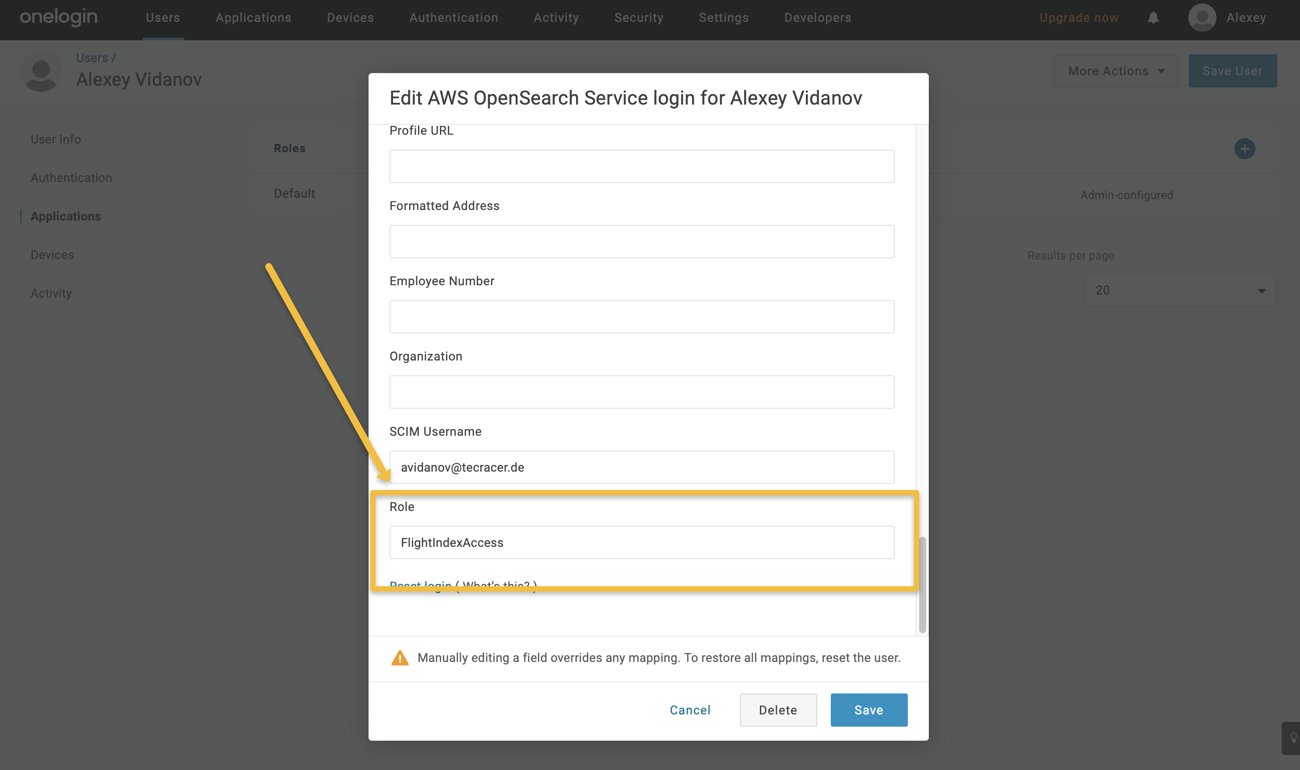The height and width of the screenshot is (770, 1300).
Task: Open the Users menu
Action: (x=163, y=17)
